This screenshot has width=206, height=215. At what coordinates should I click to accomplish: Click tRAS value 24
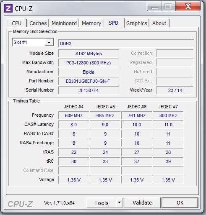[x=105, y=152]
